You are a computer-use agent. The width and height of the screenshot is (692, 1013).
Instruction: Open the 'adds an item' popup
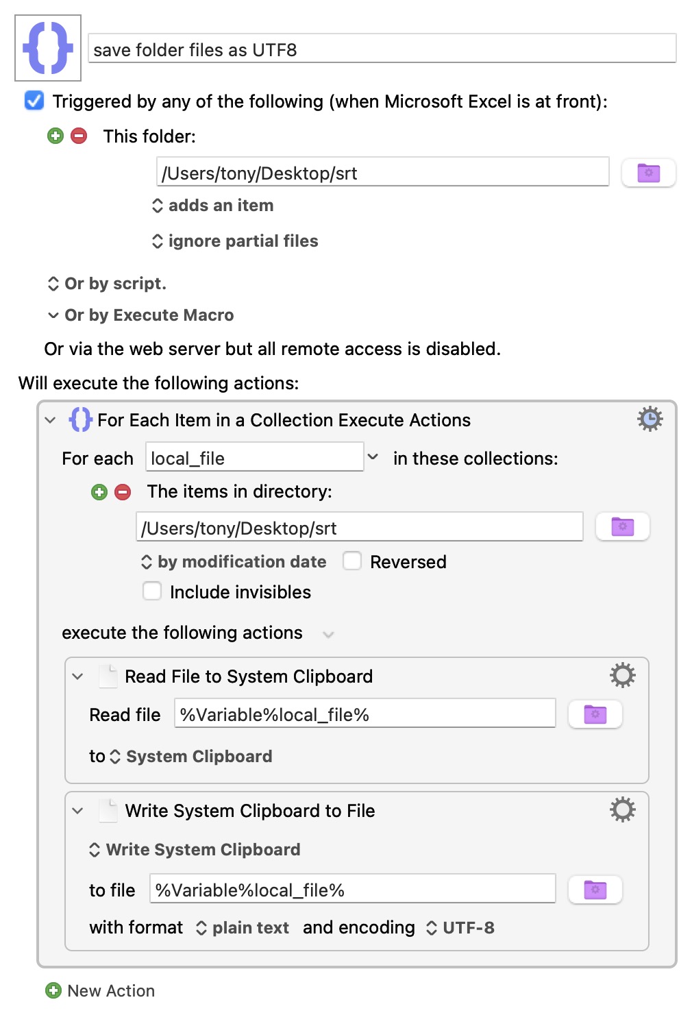pyautogui.click(x=213, y=206)
